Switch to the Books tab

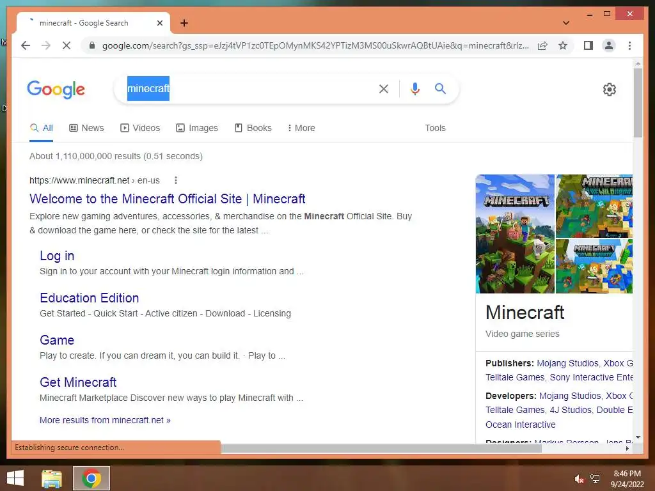[253, 128]
